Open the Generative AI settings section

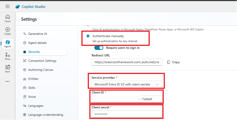(37, 34)
